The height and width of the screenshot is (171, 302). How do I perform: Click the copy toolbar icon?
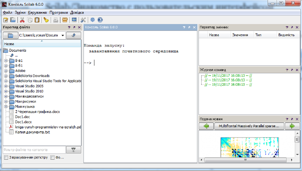click(30, 20)
